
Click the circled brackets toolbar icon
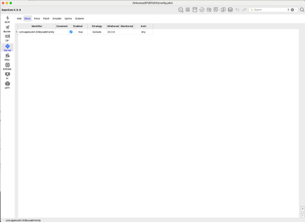(209, 10)
